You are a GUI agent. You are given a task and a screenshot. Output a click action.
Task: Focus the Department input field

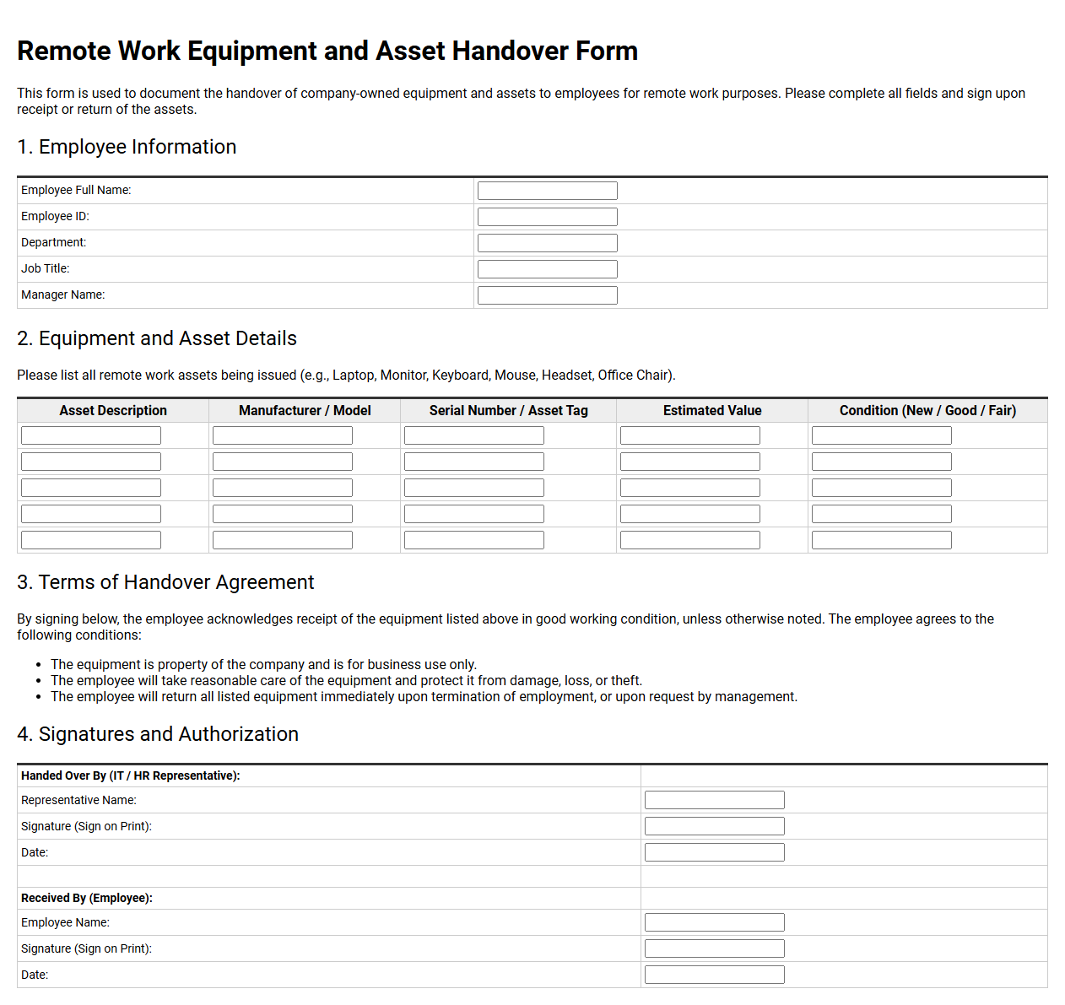(548, 243)
